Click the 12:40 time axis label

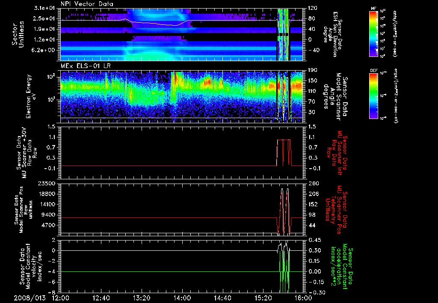pos(101,298)
